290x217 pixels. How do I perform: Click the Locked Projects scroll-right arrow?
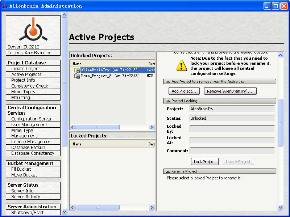click(152, 207)
